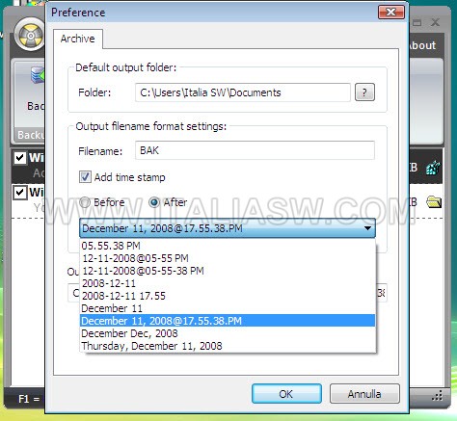Click the yellow folder icon in second row
The height and width of the screenshot is (421, 457).
(x=434, y=202)
